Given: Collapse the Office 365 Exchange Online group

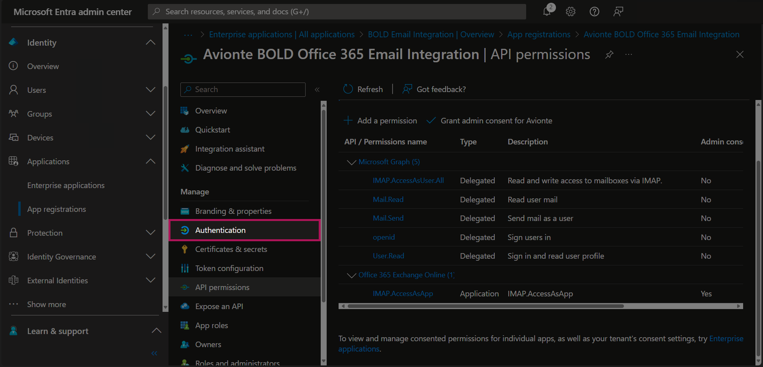Looking at the screenshot, I should [351, 275].
